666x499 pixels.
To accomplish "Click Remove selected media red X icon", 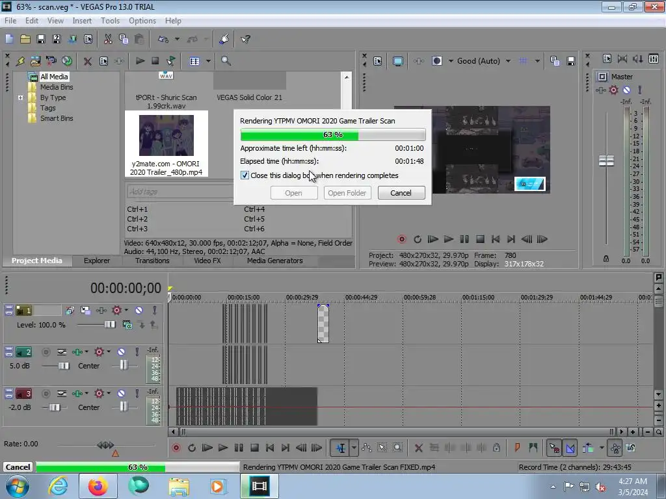I will 88,61.
